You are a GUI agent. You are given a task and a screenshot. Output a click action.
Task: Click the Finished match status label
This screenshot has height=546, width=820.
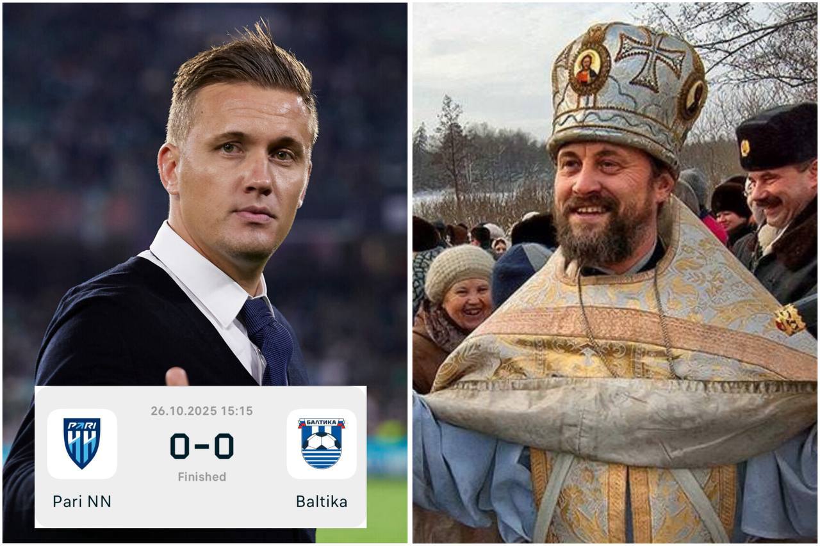[x=202, y=477]
